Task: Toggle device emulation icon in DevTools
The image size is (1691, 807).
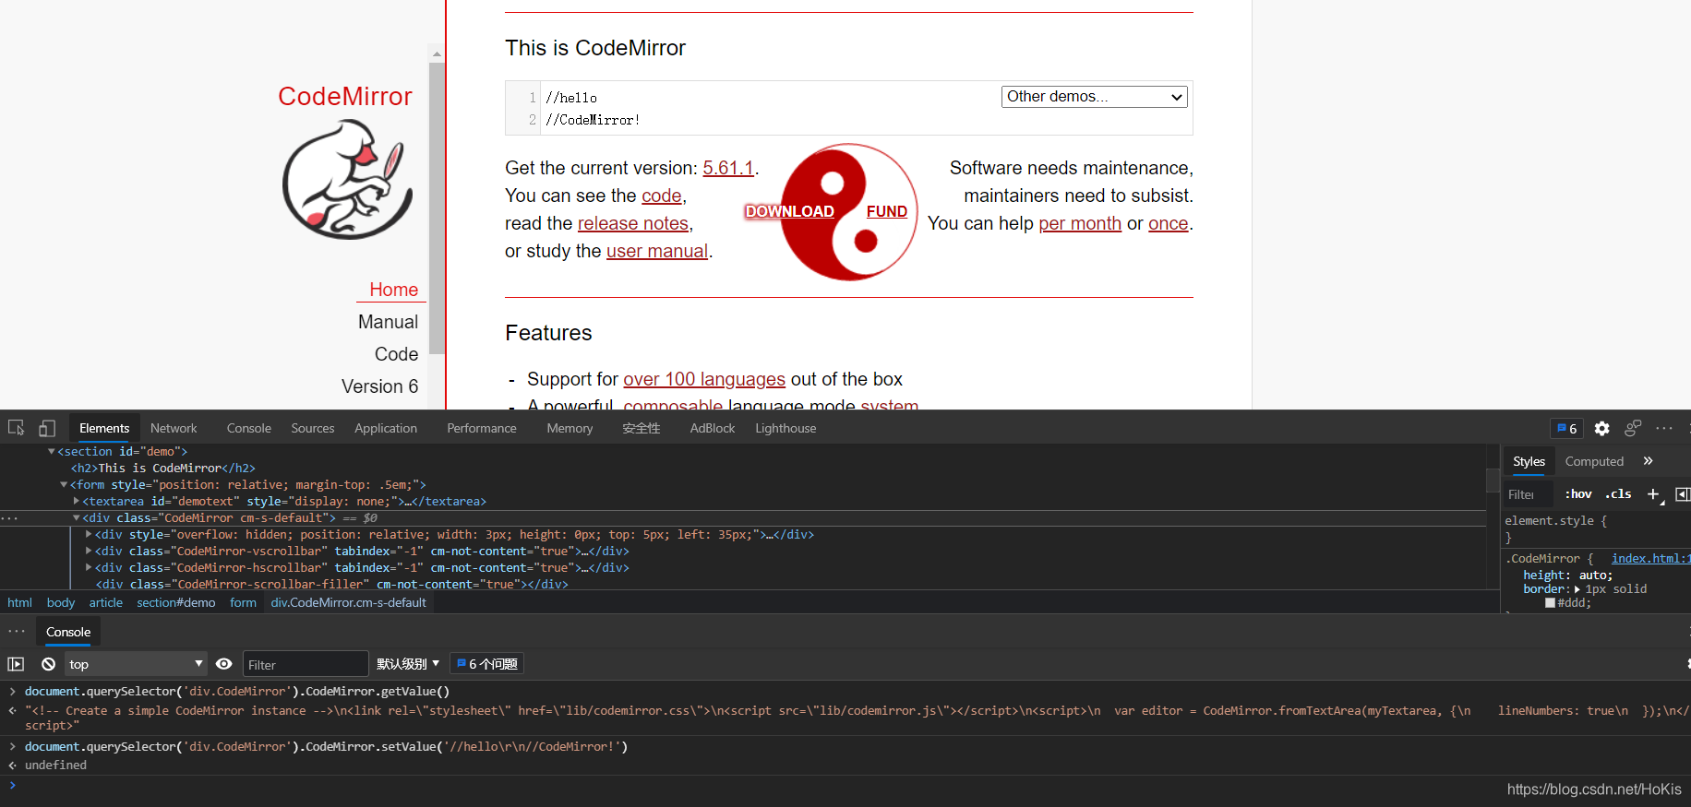Action: click(x=47, y=428)
